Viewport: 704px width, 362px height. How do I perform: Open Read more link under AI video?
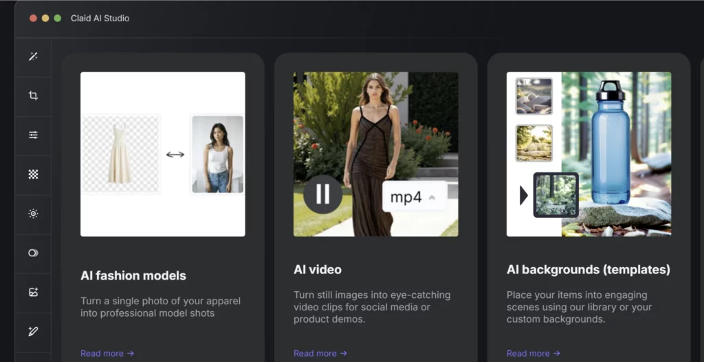click(x=320, y=353)
